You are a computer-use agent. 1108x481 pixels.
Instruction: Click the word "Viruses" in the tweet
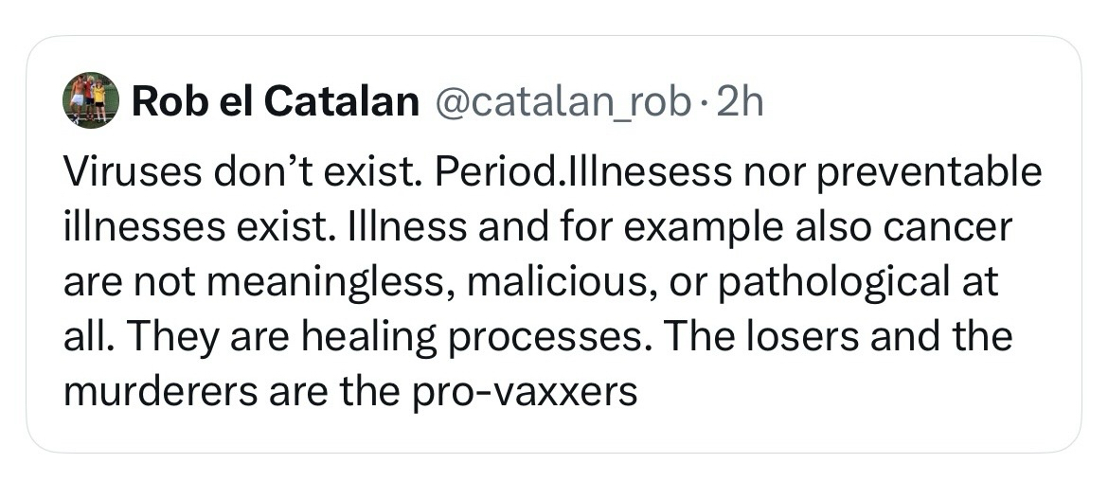123,172
